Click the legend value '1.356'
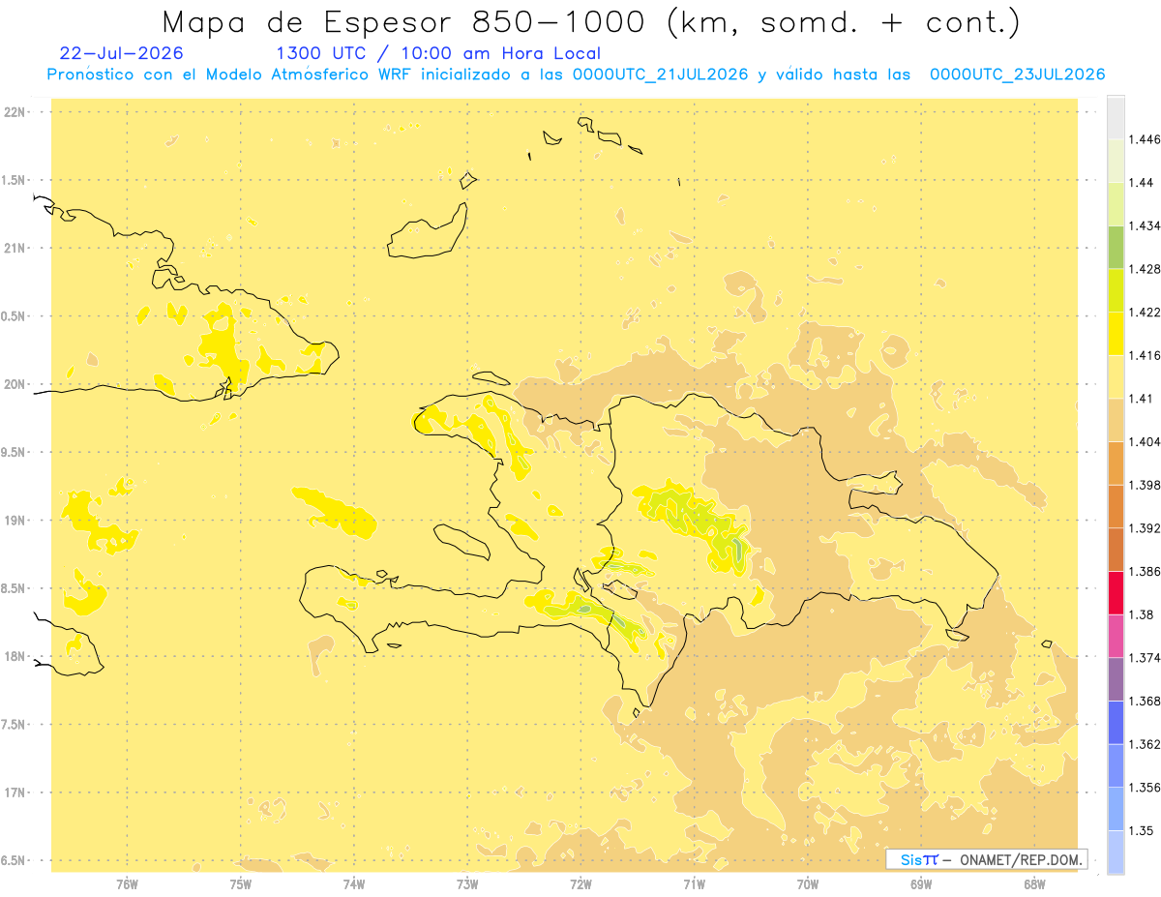1161x897 pixels. click(x=1144, y=788)
